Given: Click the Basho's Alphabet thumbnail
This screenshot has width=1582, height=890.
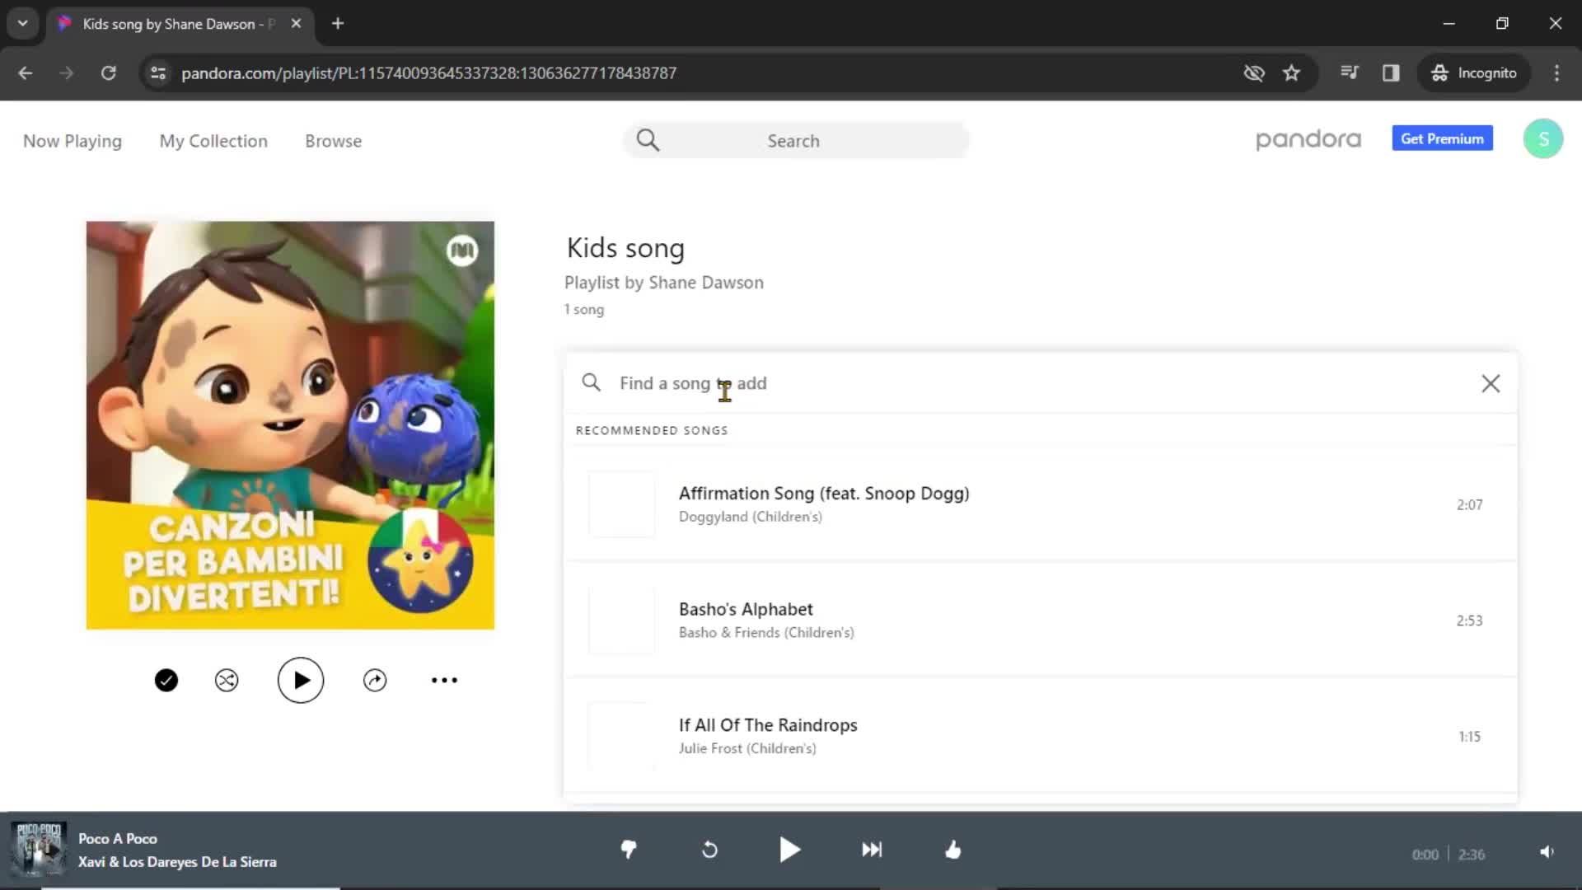Looking at the screenshot, I should point(622,621).
